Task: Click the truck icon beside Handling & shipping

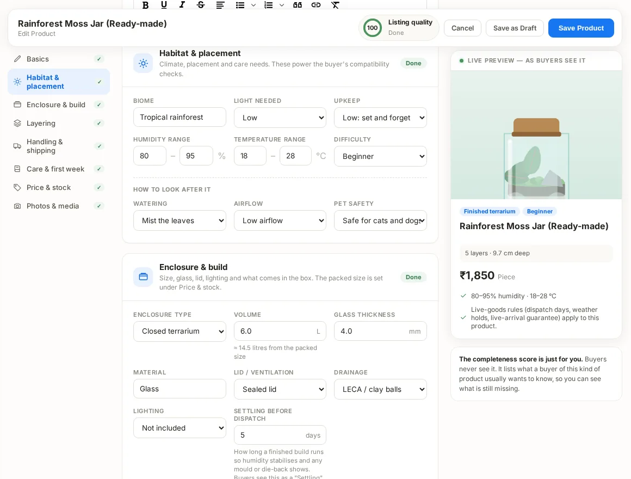Action: pos(17,146)
